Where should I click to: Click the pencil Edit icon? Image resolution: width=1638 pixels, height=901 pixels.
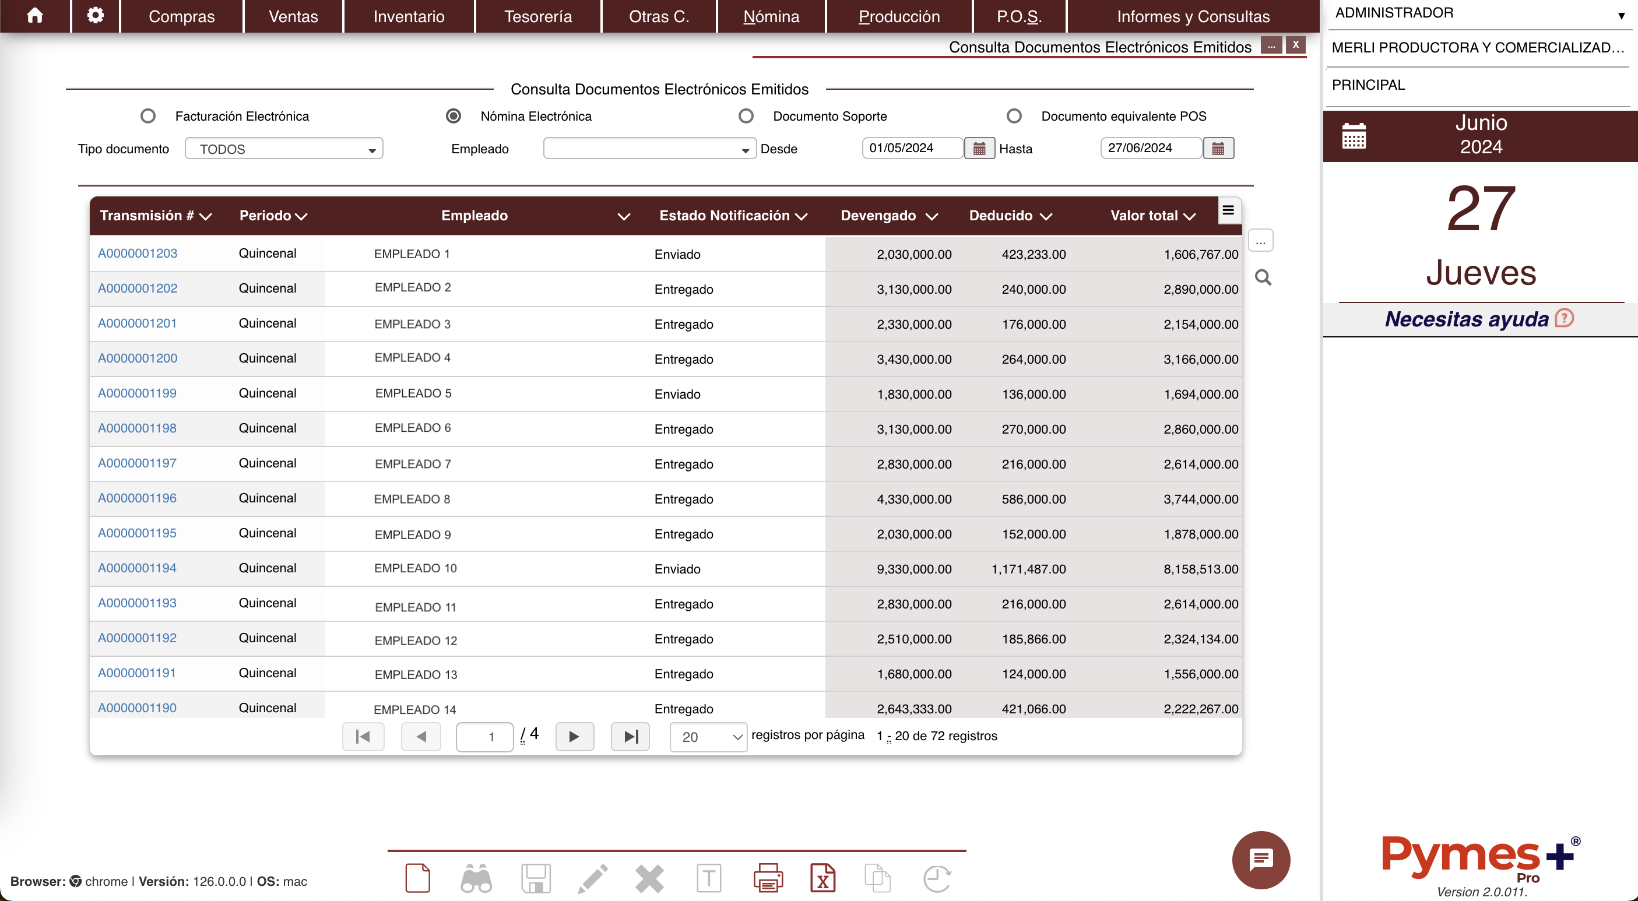(x=592, y=878)
